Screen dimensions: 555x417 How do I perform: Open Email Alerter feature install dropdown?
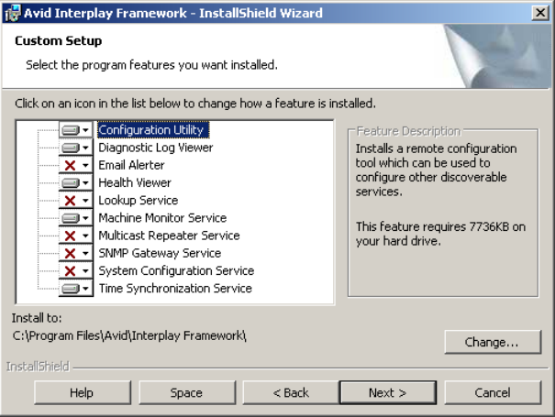point(76,165)
